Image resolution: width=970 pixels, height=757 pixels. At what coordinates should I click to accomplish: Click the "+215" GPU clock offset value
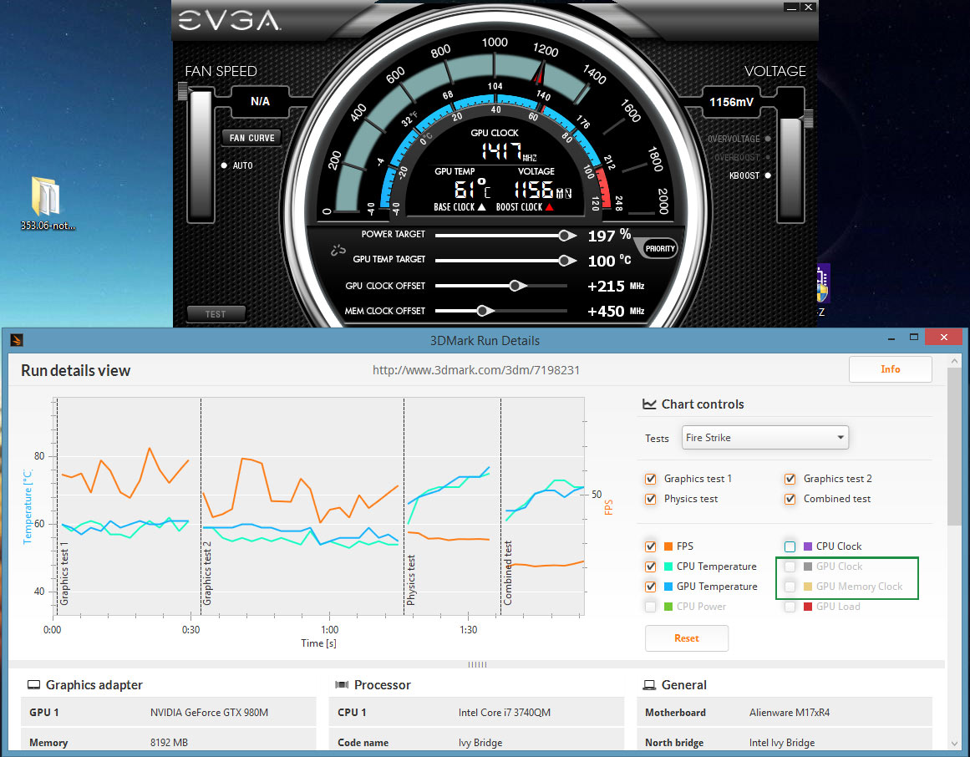tap(606, 287)
